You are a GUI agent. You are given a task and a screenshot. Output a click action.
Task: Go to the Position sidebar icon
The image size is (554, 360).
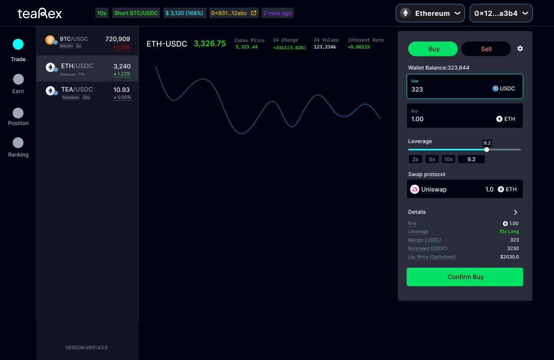pos(18,113)
